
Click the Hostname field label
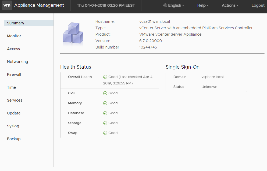coord(105,21)
